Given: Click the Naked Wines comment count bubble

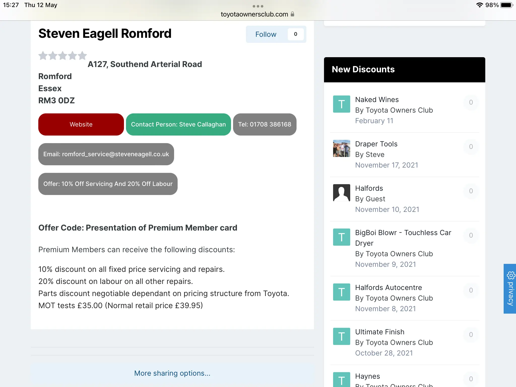Looking at the screenshot, I should click(x=471, y=102).
